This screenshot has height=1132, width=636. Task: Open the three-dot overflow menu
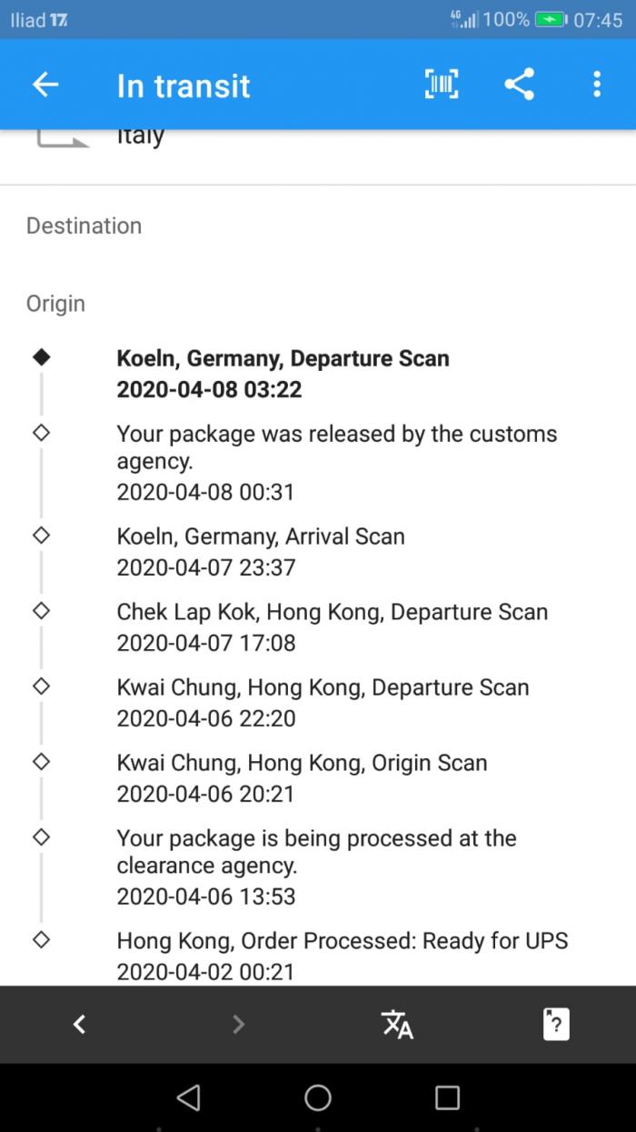coord(596,85)
